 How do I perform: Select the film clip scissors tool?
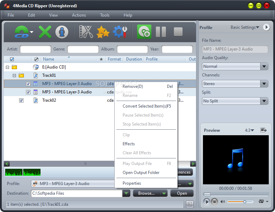(x=86, y=32)
